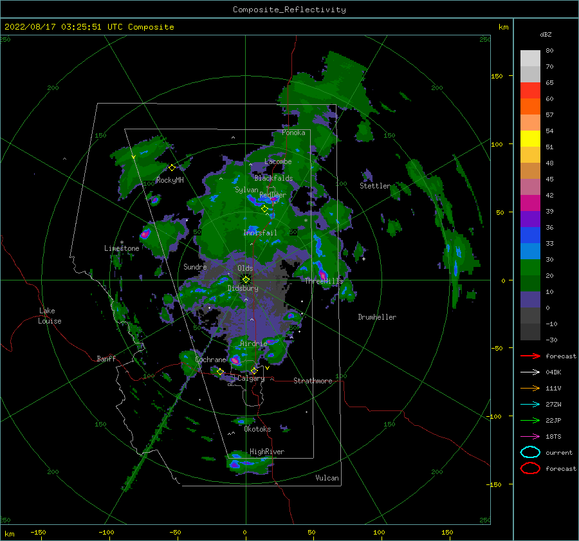Click the yellow diamond marker below RedDeer

click(x=264, y=209)
